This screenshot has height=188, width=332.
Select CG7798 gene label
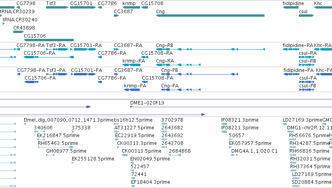pyautogui.click(x=26, y=3)
